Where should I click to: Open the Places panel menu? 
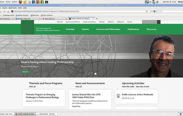(8, 2)
